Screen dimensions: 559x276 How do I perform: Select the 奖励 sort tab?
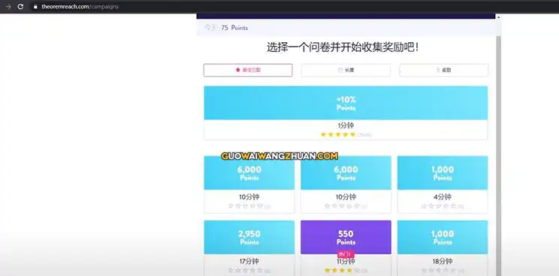tap(443, 70)
